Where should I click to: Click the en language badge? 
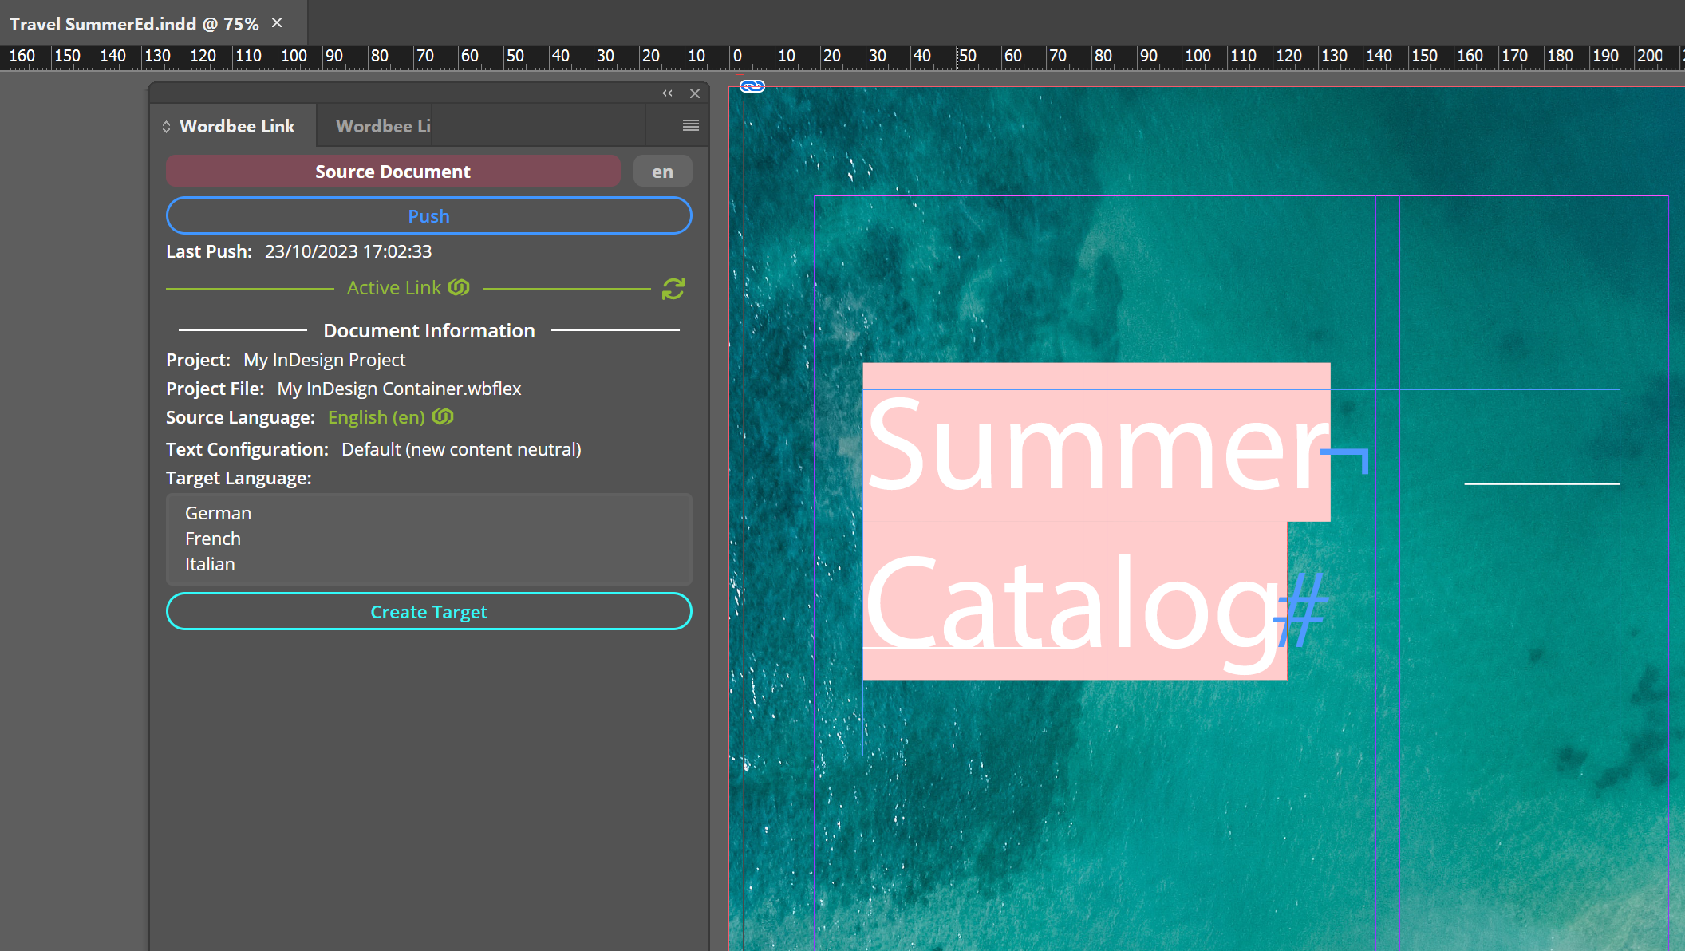click(x=662, y=172)
